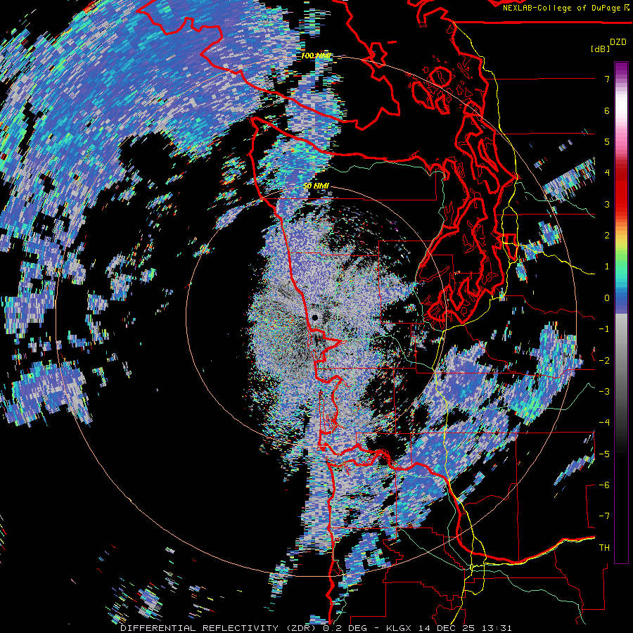Click the 3 value on color scale
Viewport: 633px width, 633px height.
click(607, 204)
